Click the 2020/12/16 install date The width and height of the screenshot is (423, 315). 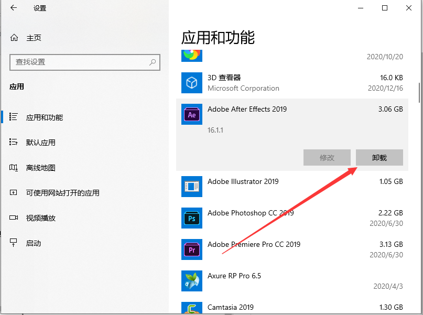tap(385, 88)
